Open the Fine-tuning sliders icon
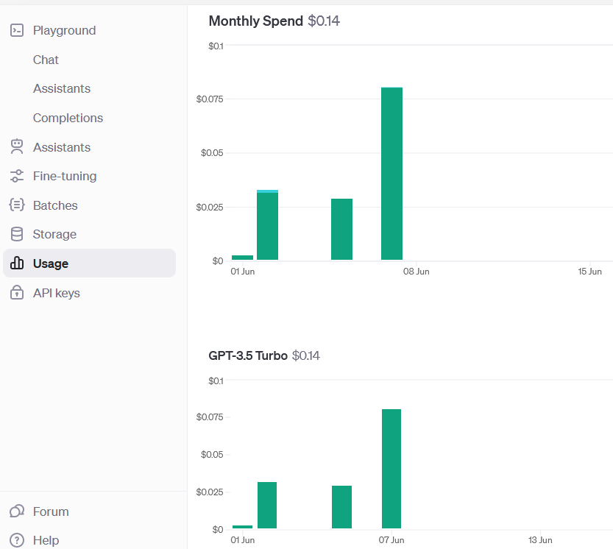The image size is (613, 549). (17, 176)
